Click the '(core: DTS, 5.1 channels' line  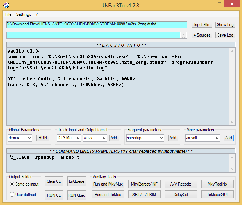coord(66,85)
